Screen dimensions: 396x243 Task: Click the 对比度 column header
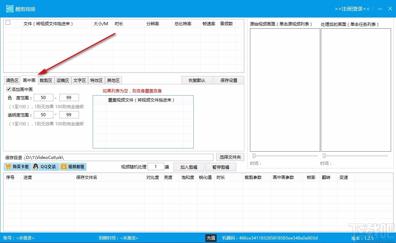pyautogui.click(x=153, y=178)
